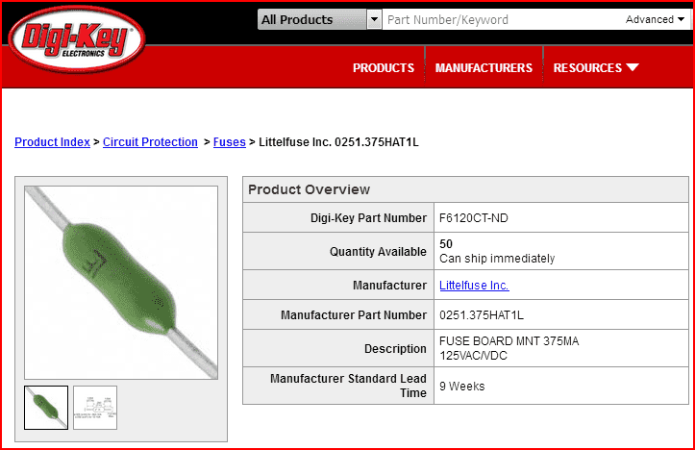Go to the Product Index breadcrumb link
695x450 pixels.
point(52,142)
